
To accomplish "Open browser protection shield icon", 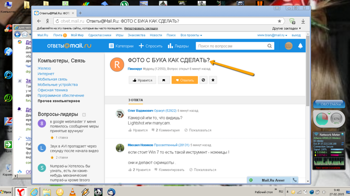I will click(x=292, y=21).
